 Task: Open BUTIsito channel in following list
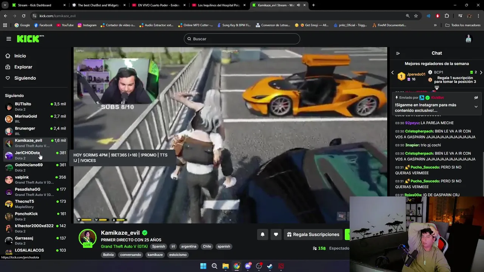pyautogui.click(x=35, y=106)
